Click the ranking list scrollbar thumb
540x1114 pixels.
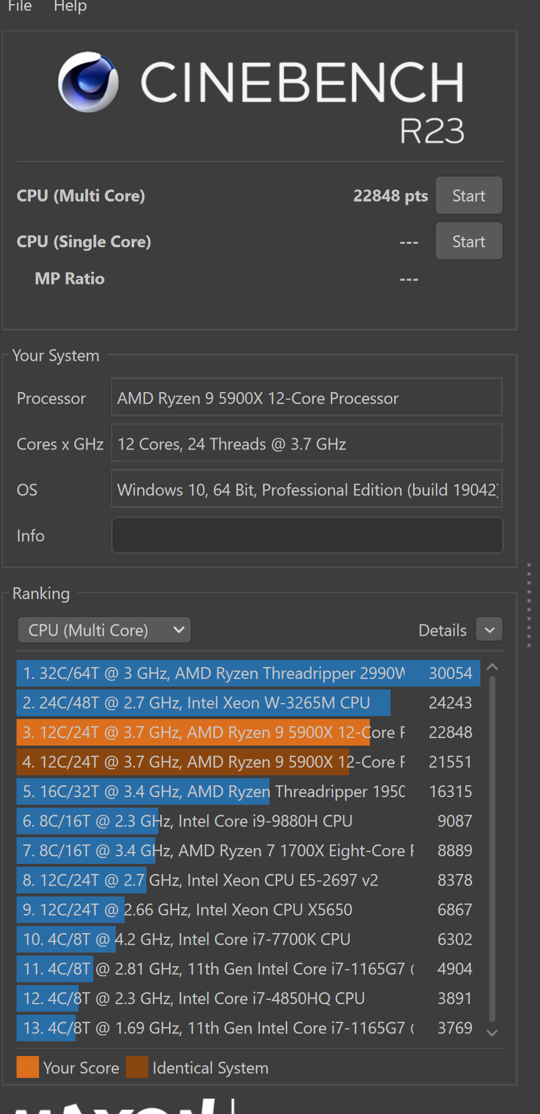click(x=492, y=849)
